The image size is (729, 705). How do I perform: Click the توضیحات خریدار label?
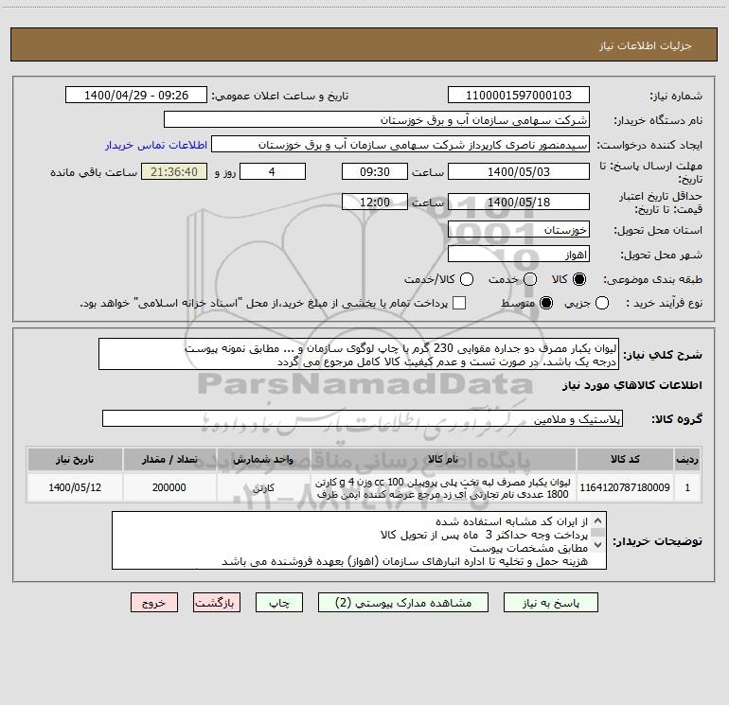click(657, 541)
